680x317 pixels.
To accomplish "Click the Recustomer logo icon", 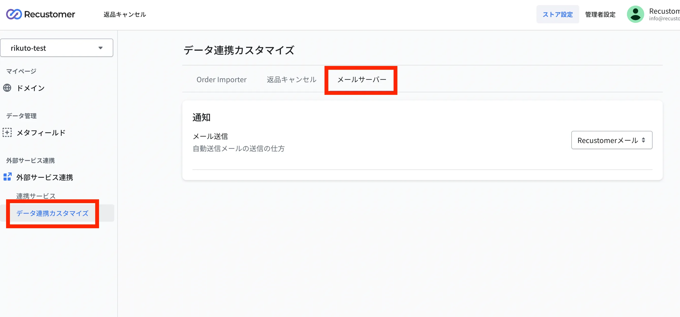I will click(14, 14).
